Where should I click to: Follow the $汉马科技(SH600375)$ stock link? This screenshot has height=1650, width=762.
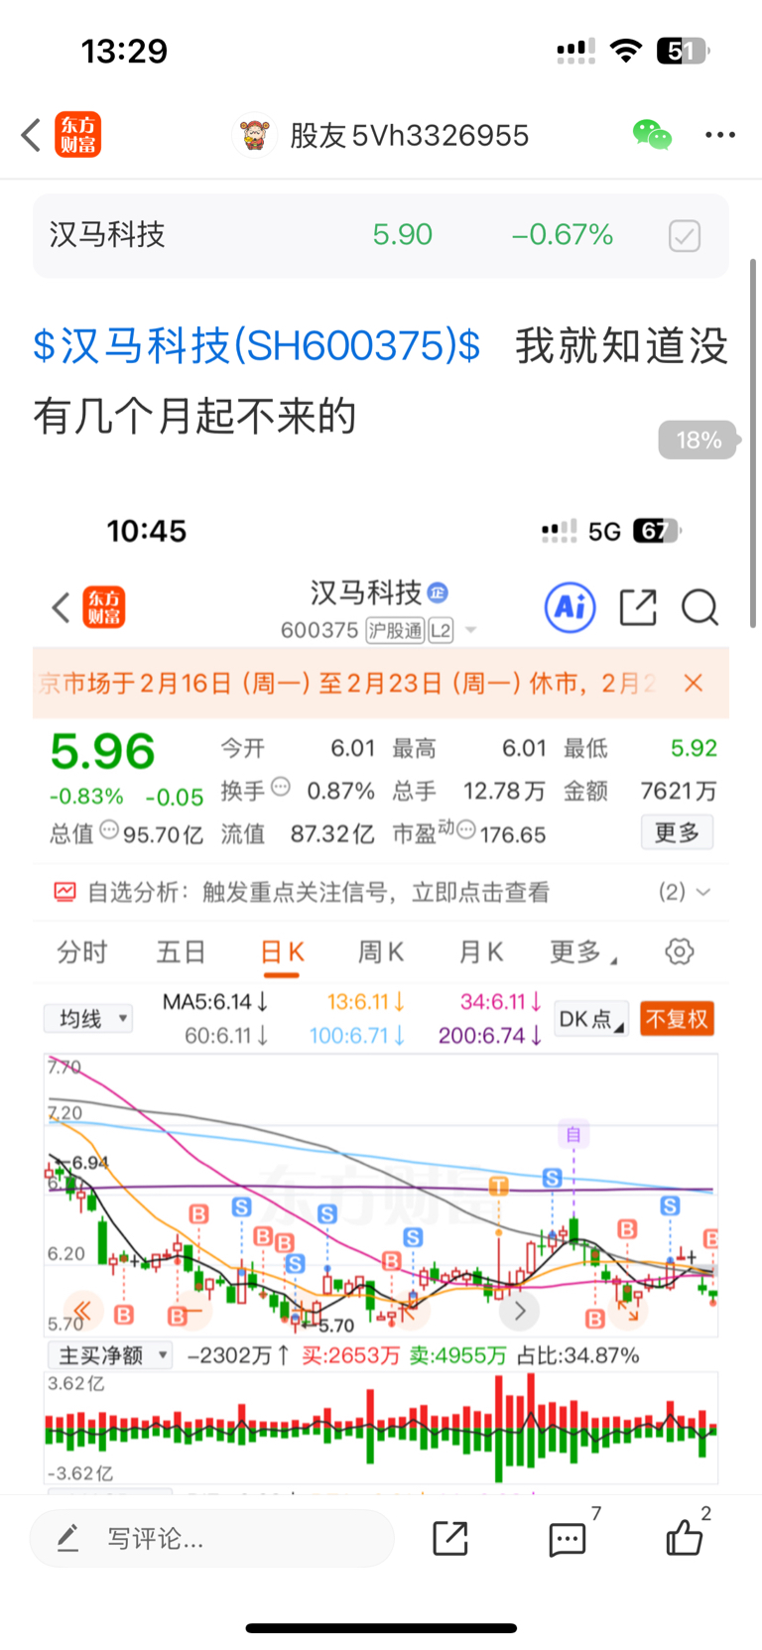click(x=257, y=346)
